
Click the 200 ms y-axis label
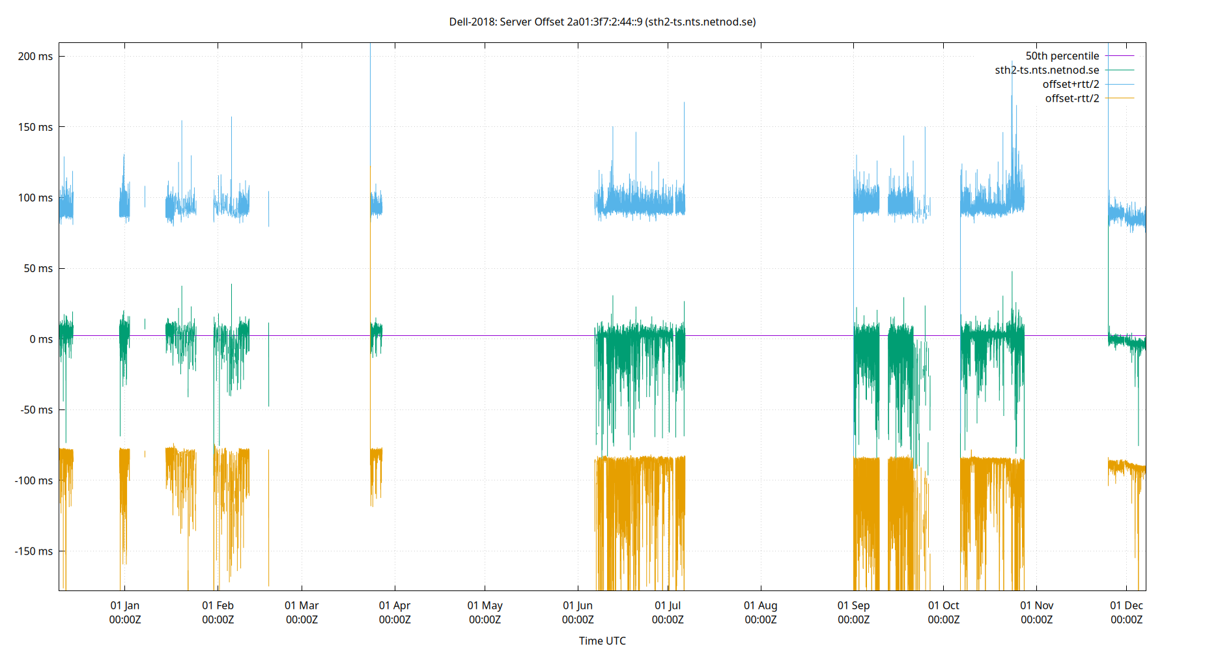pyautogui.click(x=36, y=57)
